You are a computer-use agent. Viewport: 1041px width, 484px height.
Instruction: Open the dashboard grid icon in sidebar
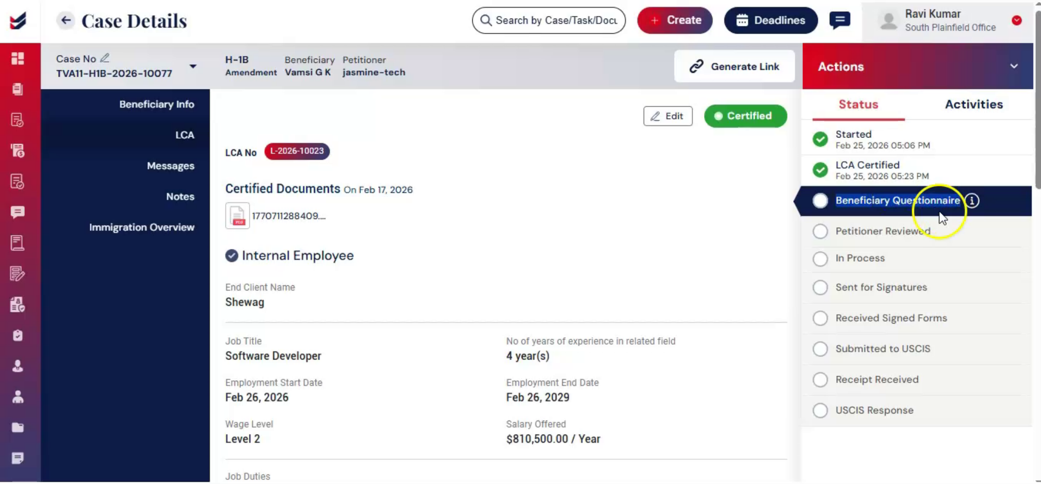pos(18,58)
